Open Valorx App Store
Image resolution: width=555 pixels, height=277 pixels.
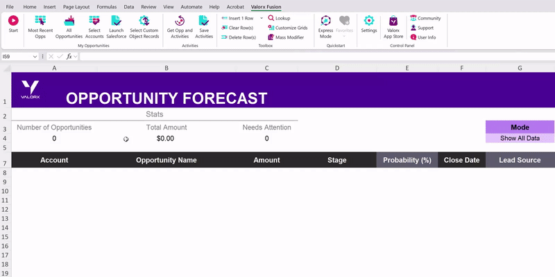[x=393, y=27]
